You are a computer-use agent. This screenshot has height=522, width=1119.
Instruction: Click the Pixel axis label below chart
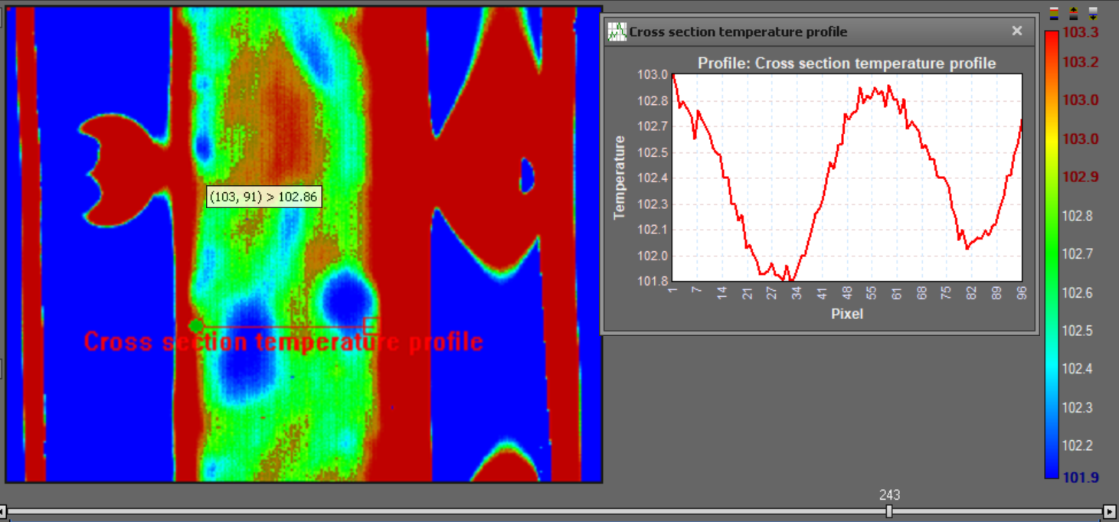coord(846,314)
